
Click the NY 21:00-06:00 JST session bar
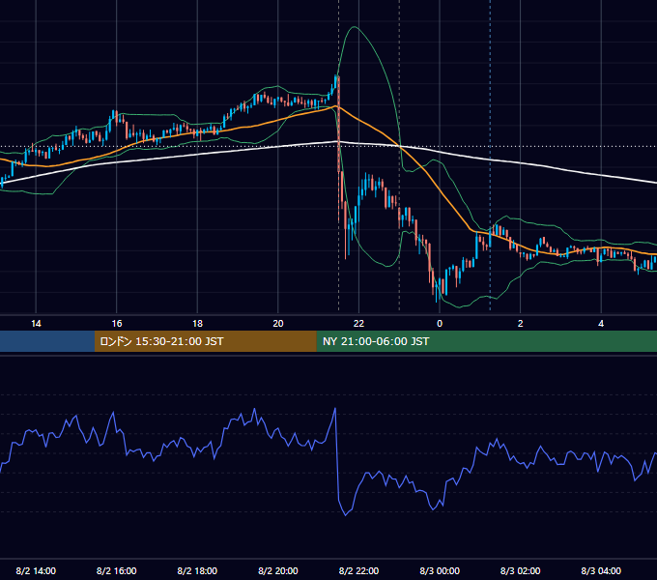click(x=486, y=341)
